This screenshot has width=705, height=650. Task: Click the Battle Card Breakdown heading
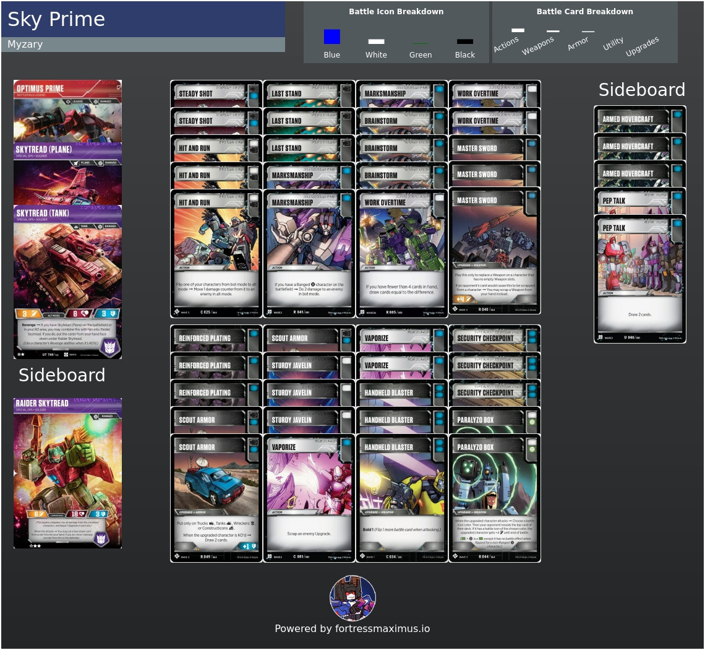tap(584, 12)
